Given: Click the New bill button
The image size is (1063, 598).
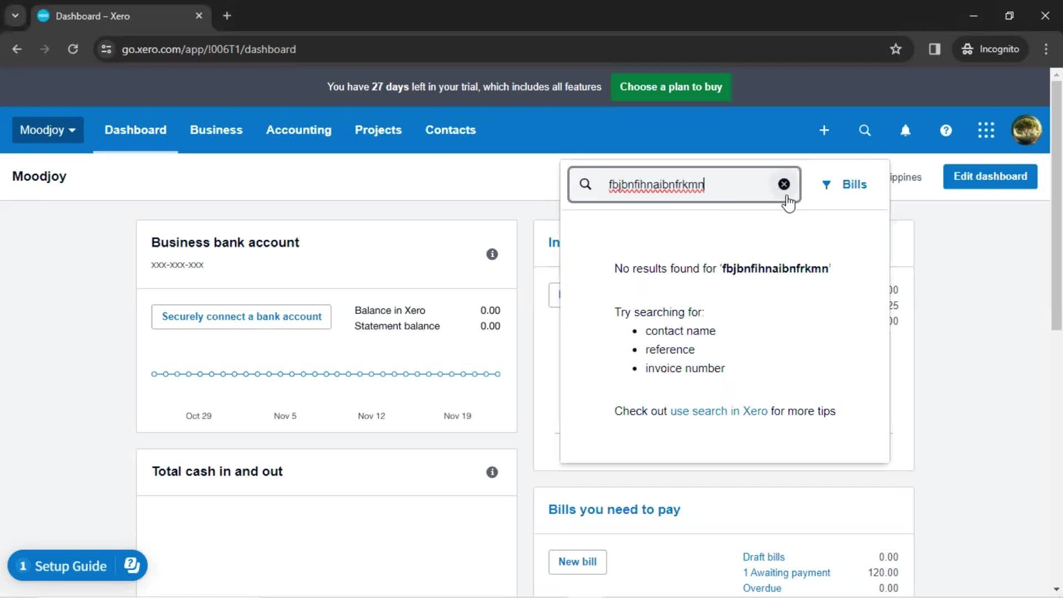Looking at the screenshot, I should tap(577, 562).
